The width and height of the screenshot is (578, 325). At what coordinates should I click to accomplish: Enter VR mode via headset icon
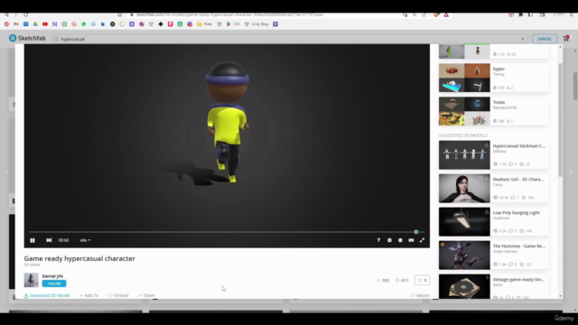coord(411,240)
